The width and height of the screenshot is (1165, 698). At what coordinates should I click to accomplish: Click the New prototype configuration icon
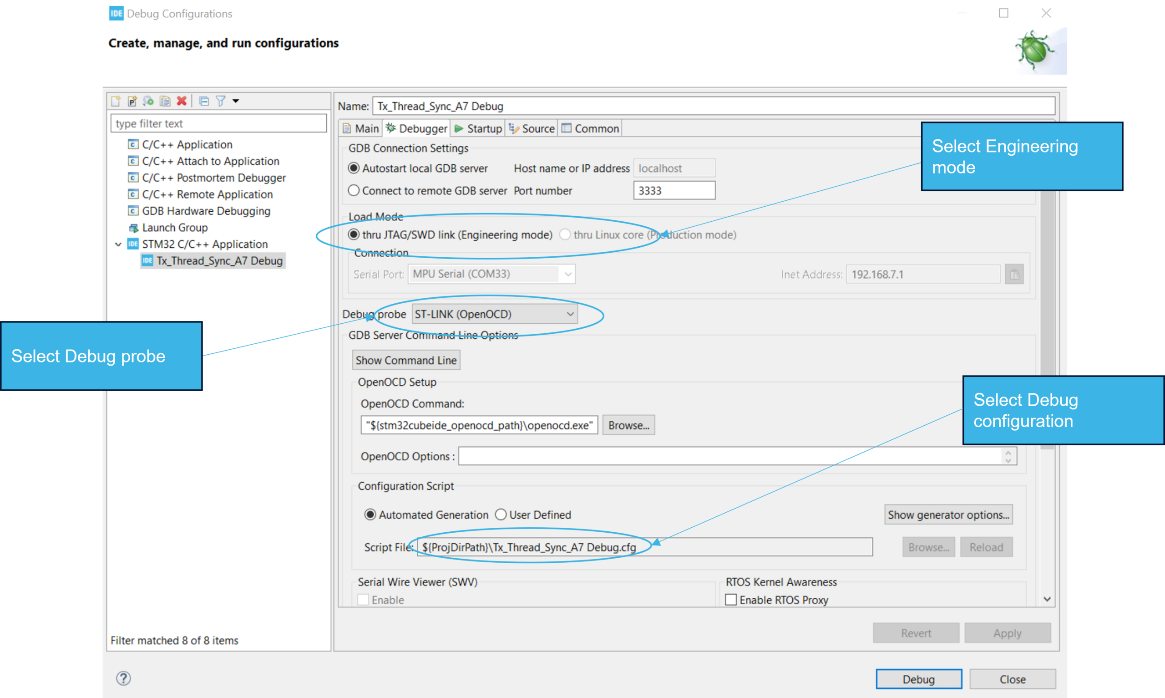(x=132, y=101)
